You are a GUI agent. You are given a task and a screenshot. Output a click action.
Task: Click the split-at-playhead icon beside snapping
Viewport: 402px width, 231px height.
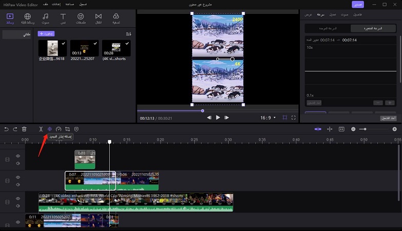click(330, 129)
